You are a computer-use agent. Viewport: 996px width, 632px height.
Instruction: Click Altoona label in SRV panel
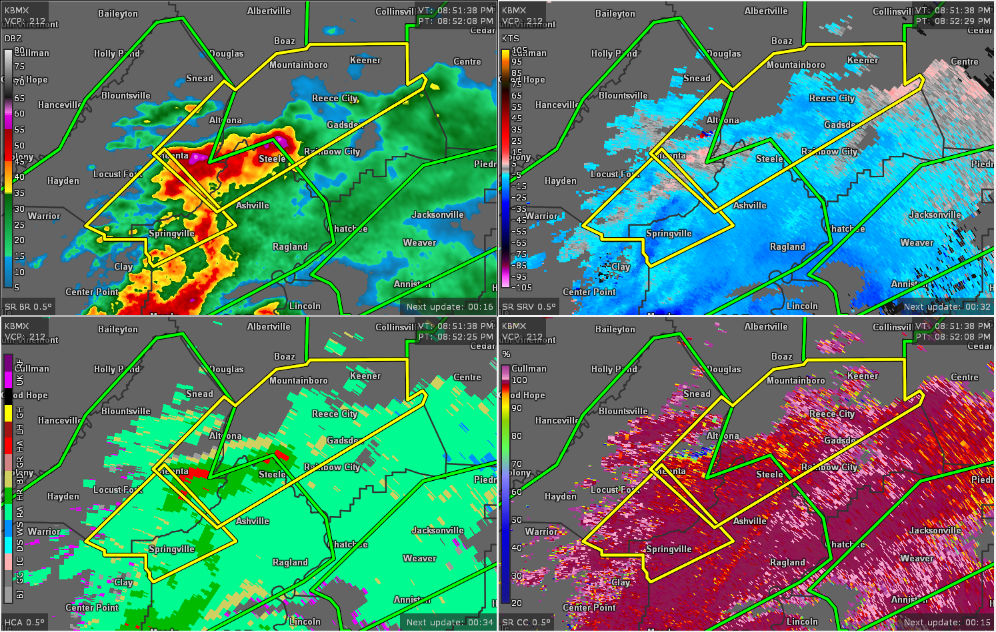click(x=723, y=120)
